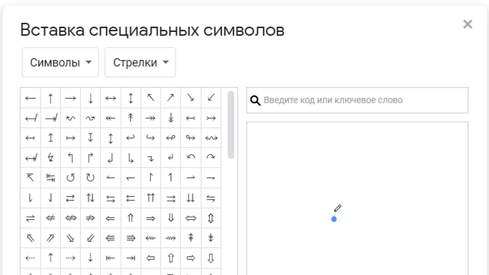
Task: Choose the rightwards arrow to bar
Action: [x=131, y=258]
